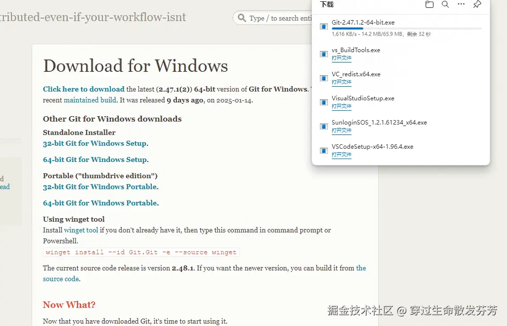Open file link under SunloginSOS_1.2.1.61234_x64.exe
The width and height of the screenshot is (507, 326).
342,130
